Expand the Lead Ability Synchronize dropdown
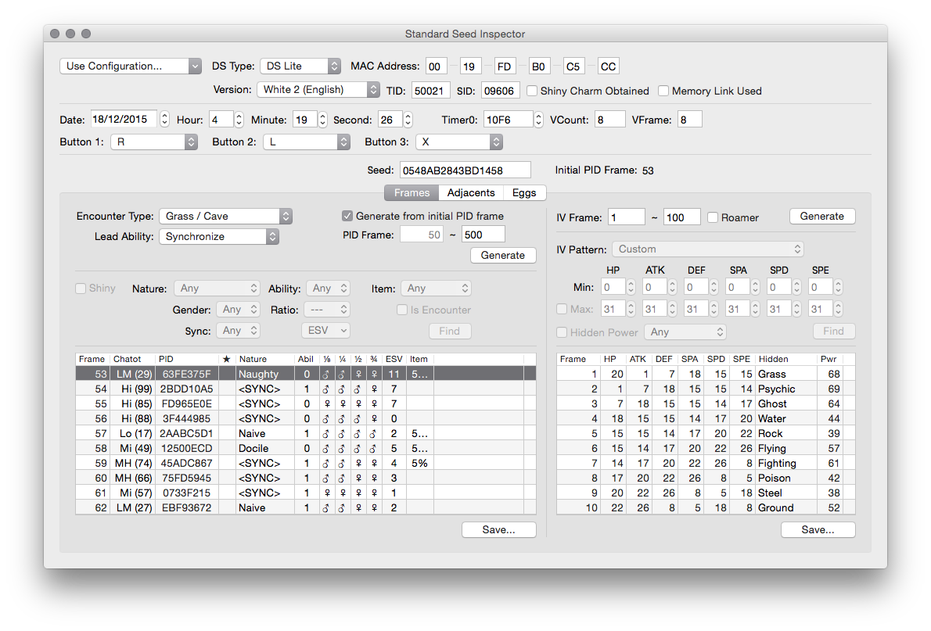Image resolution: width=931 pixels, height=631 pixels. click(218, 236)
